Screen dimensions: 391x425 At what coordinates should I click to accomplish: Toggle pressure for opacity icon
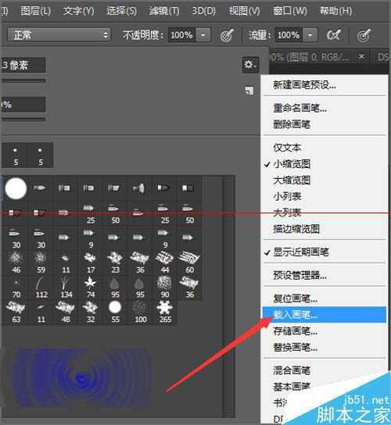coord(227,35)
